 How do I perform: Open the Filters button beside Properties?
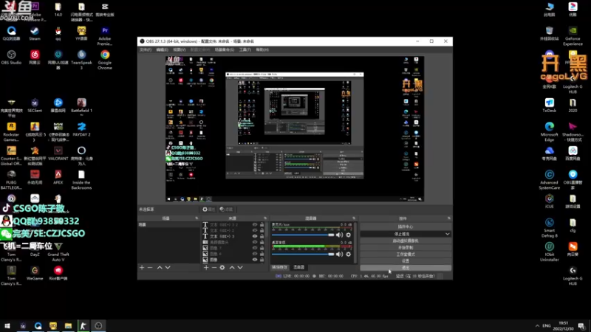point(226,210)
